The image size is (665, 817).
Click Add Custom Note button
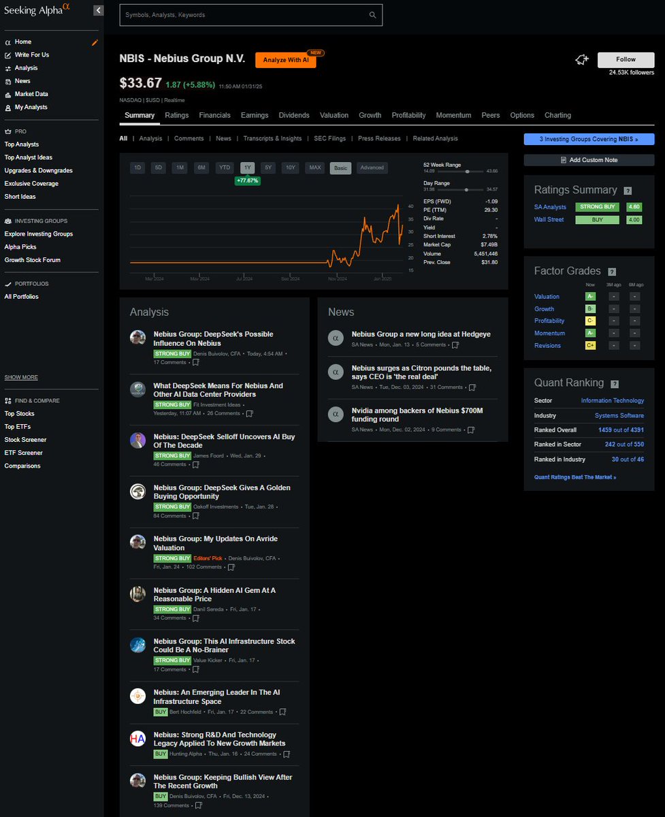[589, 160]
